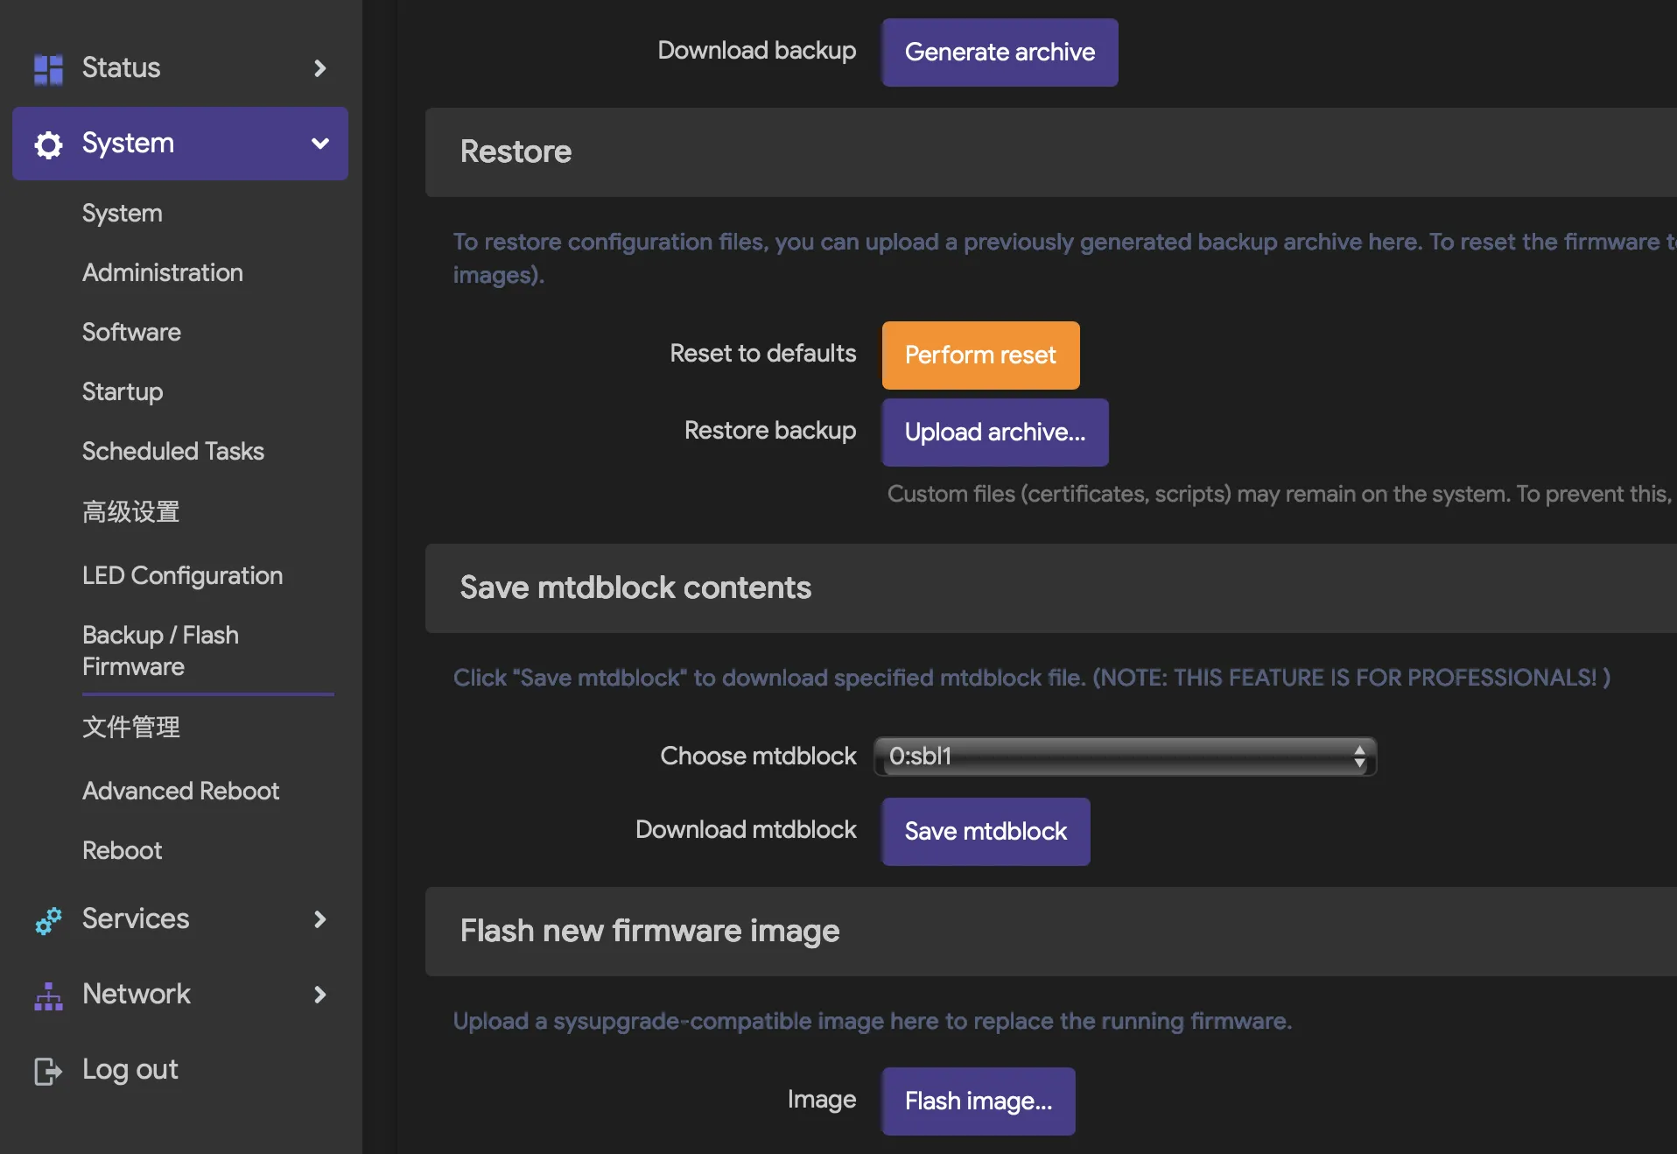
Task: Open the Scheduled Tasks page
Action: pyautogui.click(x=172, y=451)
